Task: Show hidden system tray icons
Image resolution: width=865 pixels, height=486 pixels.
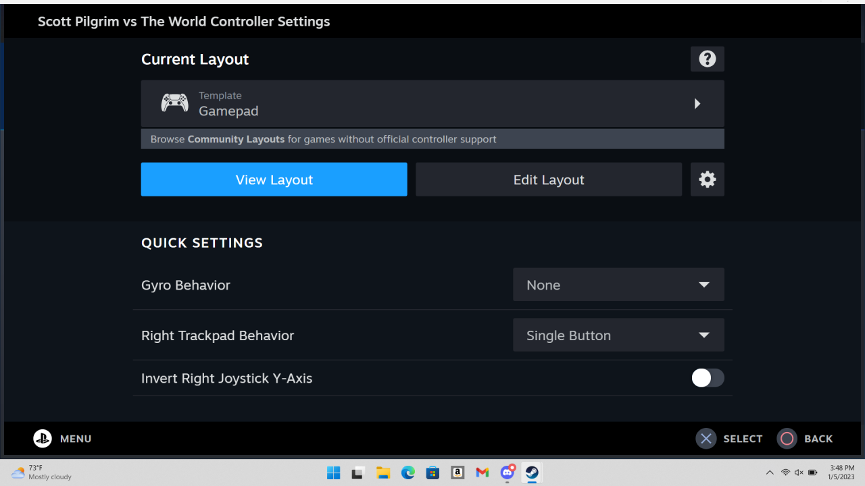Action: (x=769, y=473)
